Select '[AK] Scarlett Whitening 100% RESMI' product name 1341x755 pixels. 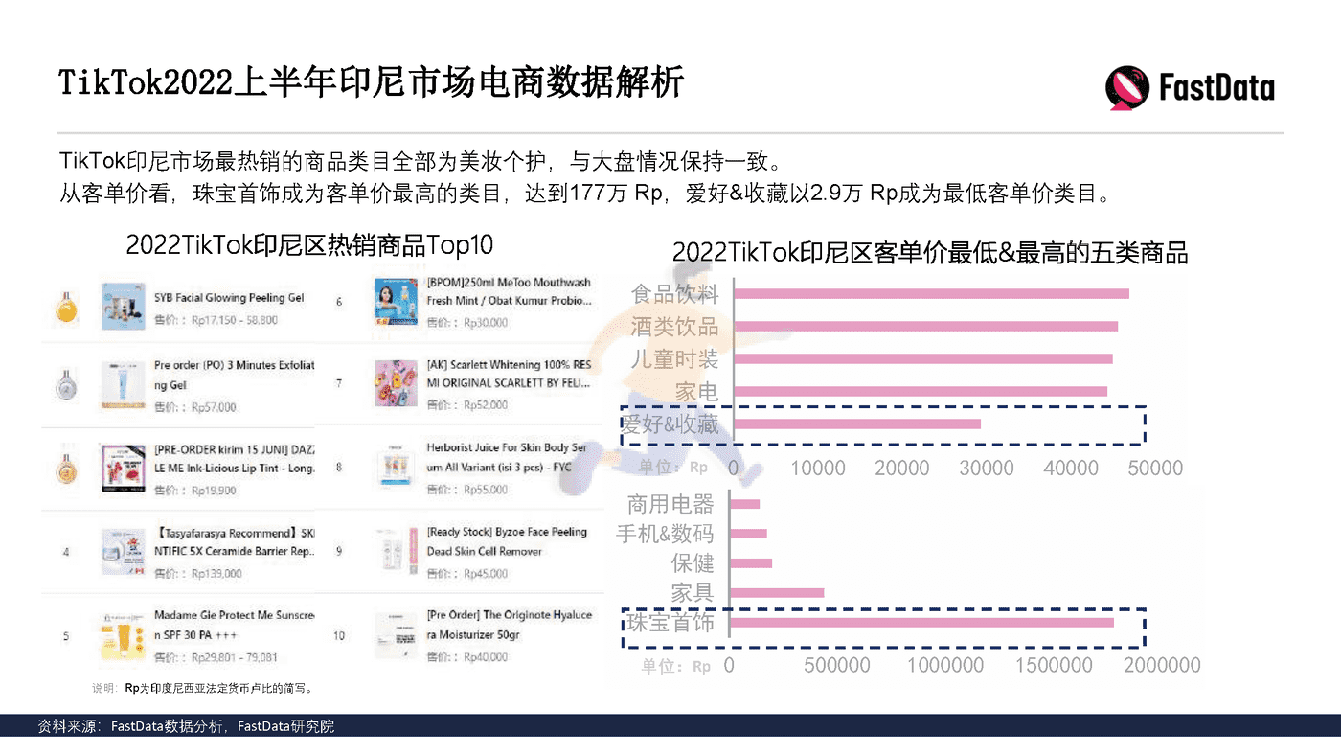coord(509,374)
